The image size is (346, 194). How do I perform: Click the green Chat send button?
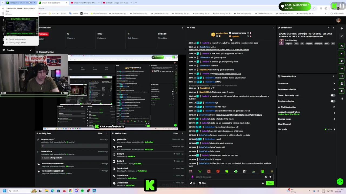(x=270, y=183)
